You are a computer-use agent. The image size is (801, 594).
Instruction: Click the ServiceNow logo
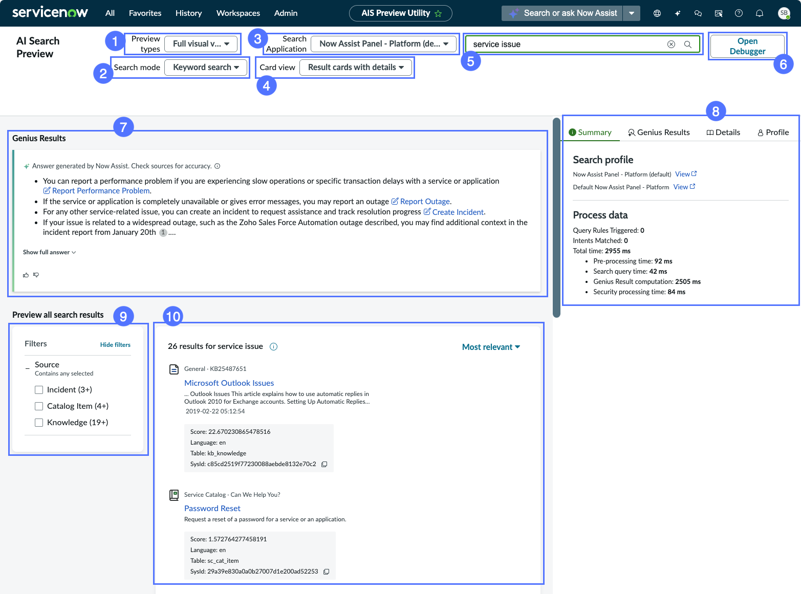[x=50, y=13]
